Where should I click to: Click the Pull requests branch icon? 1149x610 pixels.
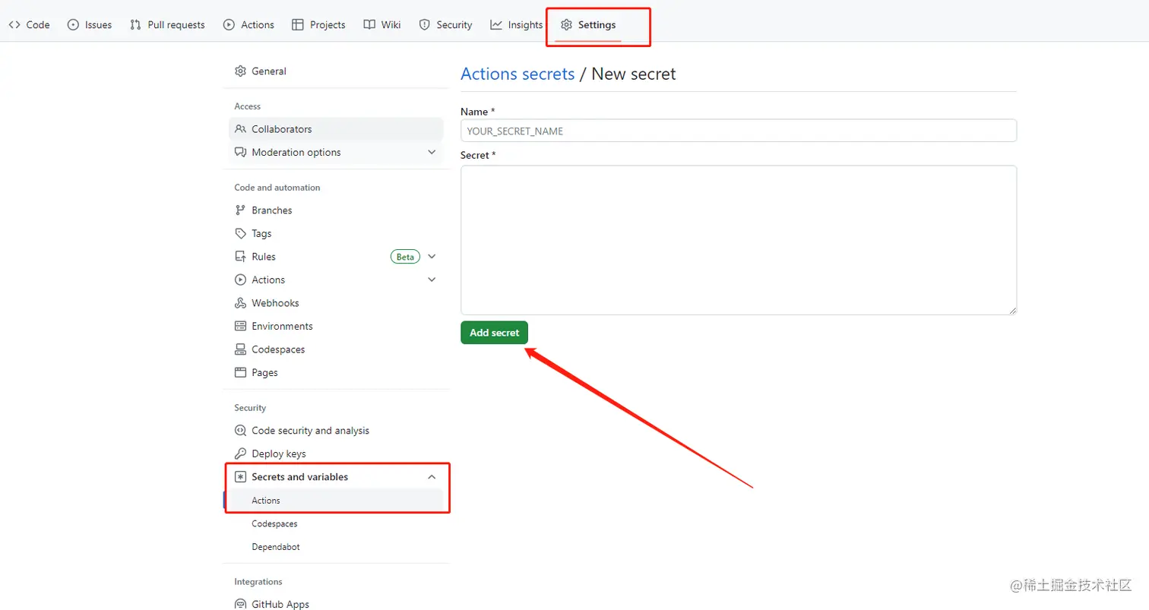(136, 24)
